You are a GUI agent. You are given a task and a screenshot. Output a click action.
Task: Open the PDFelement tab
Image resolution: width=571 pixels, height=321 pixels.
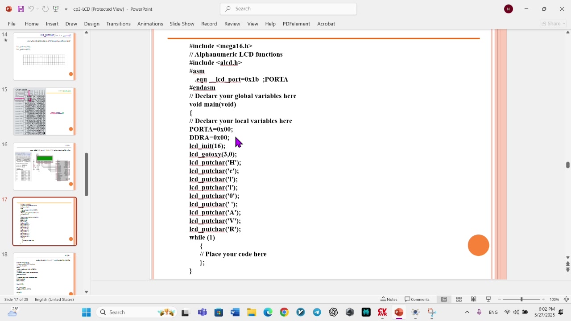[x=296, y=24]
